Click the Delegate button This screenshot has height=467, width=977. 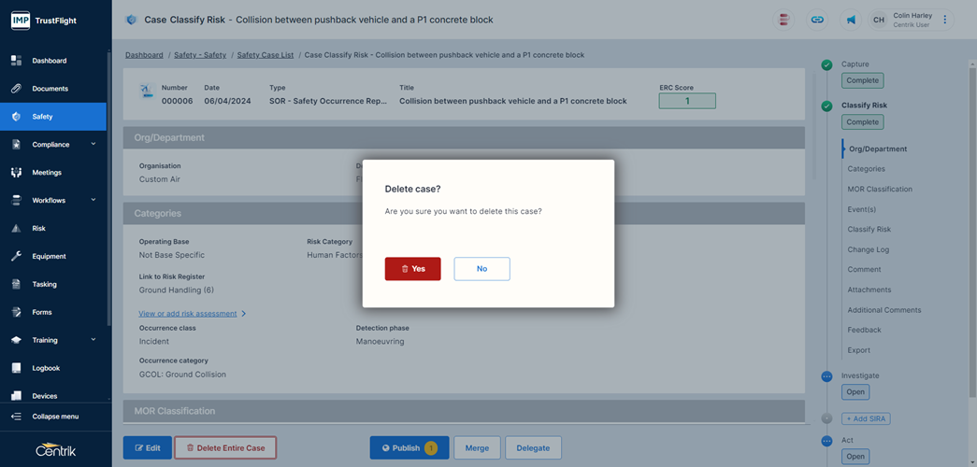pyautogui.click(x=533, y=447)
